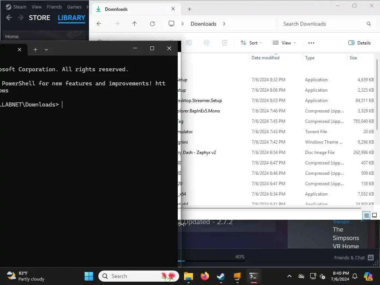Click the Search Downloads field

(x=325, y=24)
